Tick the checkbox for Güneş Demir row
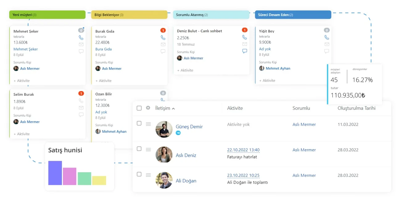The width and height of the screenshot is (401, 203). coord(139,123)
